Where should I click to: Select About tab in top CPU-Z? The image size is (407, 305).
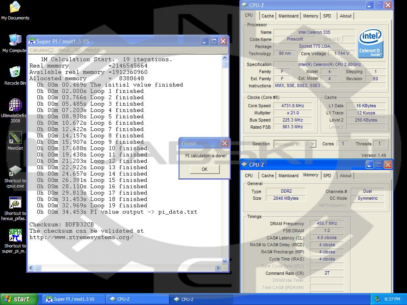(x=345, y=16)
